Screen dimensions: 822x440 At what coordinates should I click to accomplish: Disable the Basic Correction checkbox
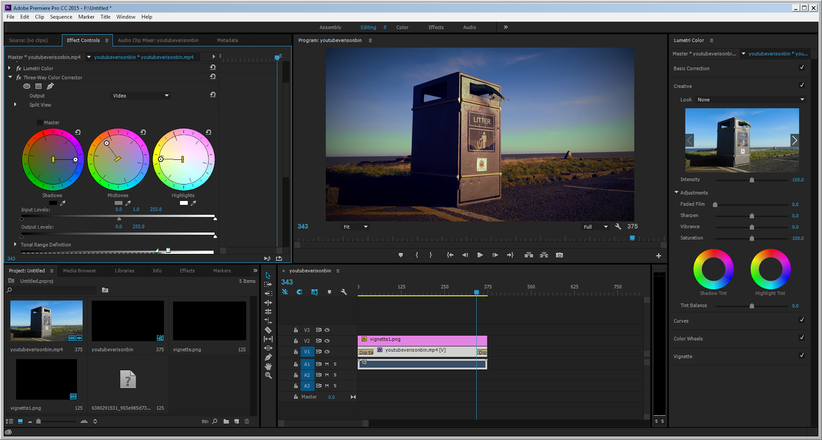tap(801, 68)
